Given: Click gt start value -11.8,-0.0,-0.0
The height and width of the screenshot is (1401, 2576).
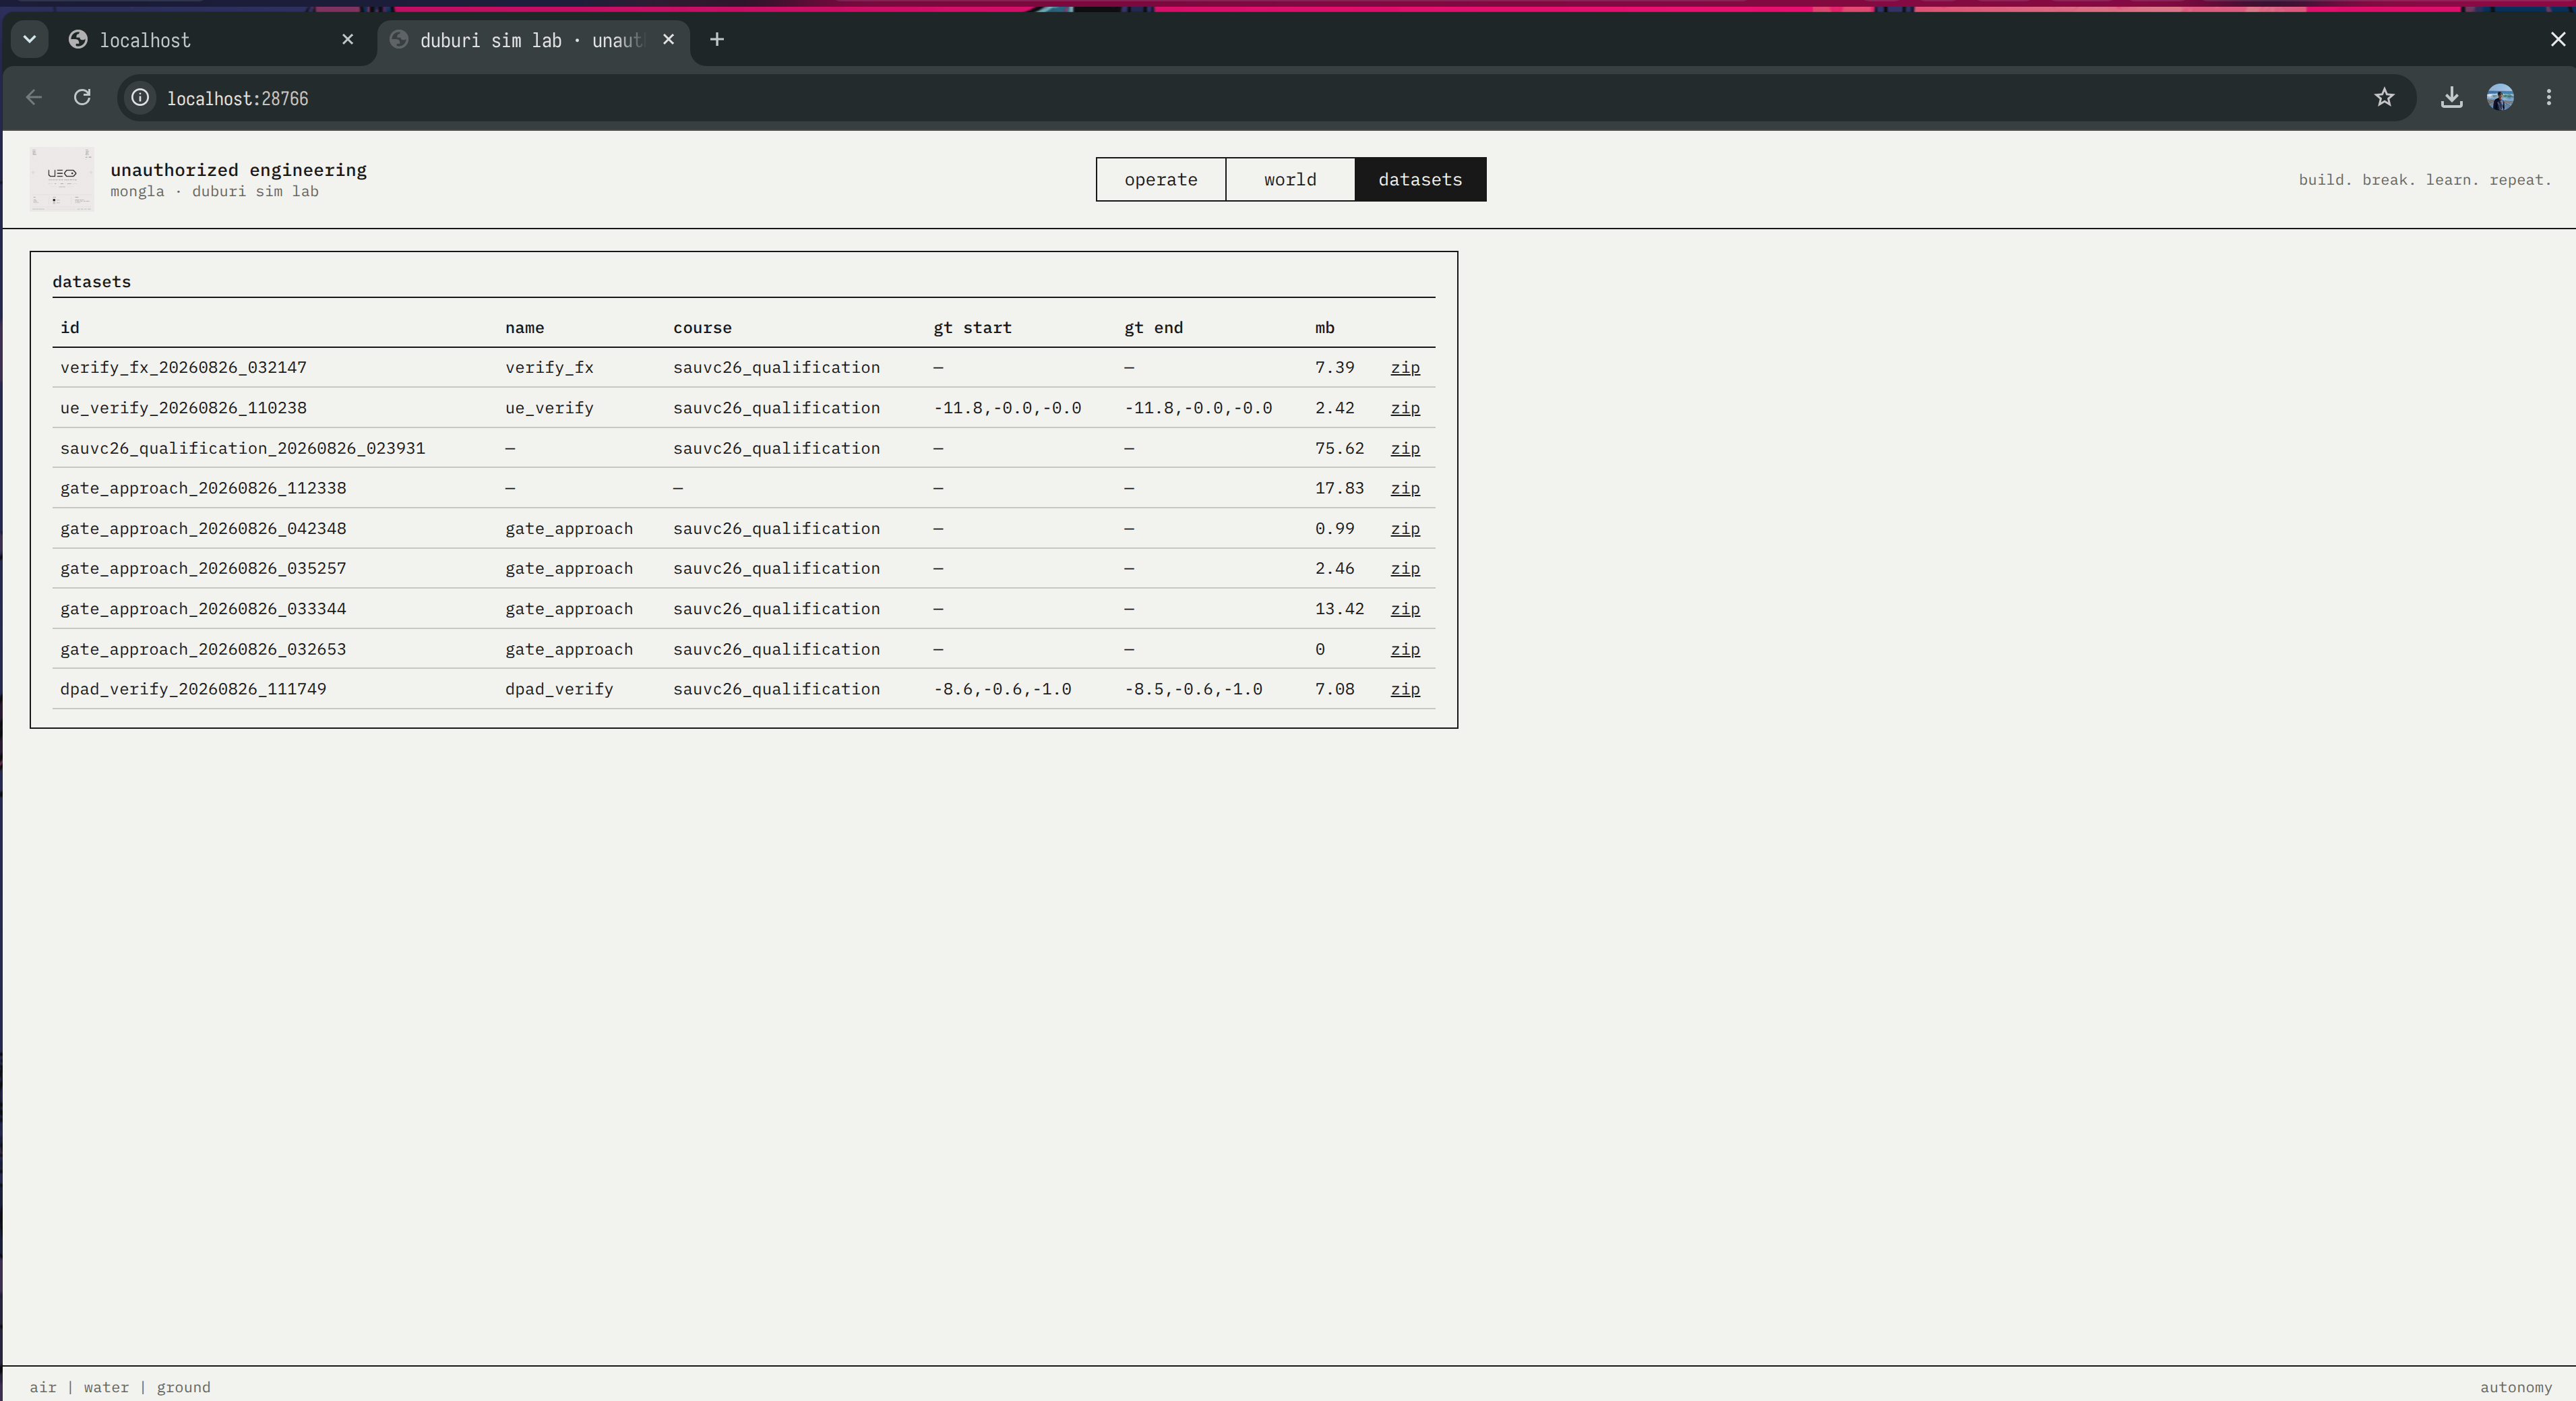Looking at the screenshot, I should pyautogui.click(x=1007, y=408).
